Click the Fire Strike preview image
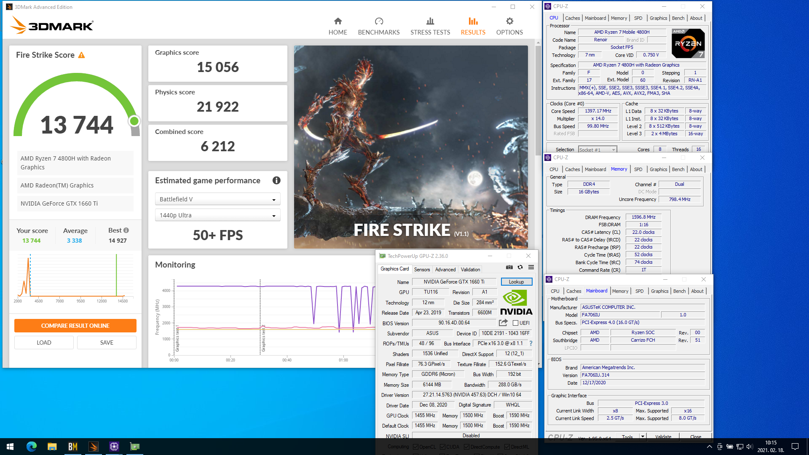The image size is (809, 455). pyautogui.click(x=411, y=147)
